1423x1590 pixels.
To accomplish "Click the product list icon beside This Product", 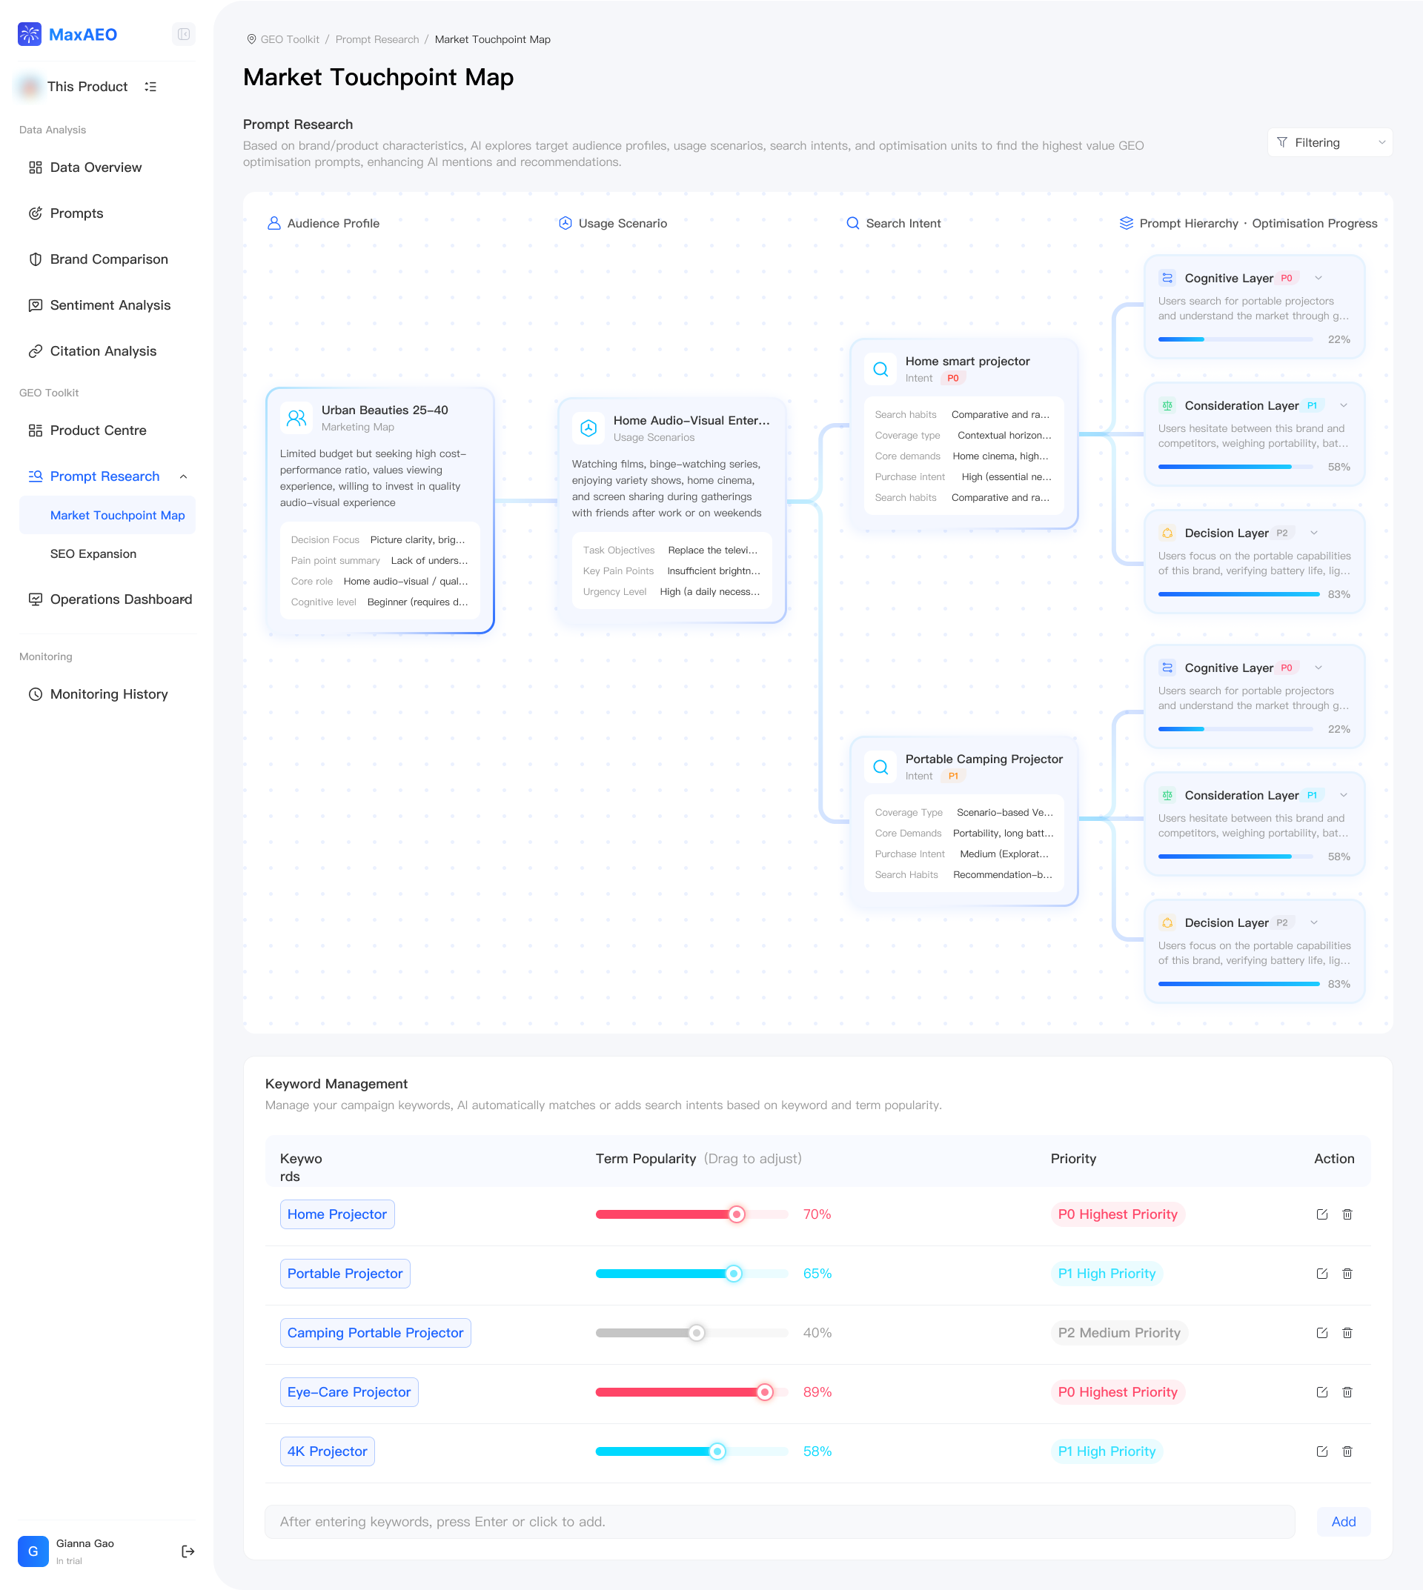I will pos(151,87).
